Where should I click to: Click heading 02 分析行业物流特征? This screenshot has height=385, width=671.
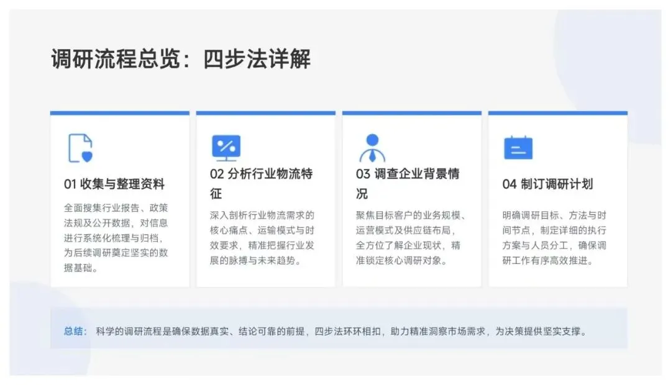point(261,184)
